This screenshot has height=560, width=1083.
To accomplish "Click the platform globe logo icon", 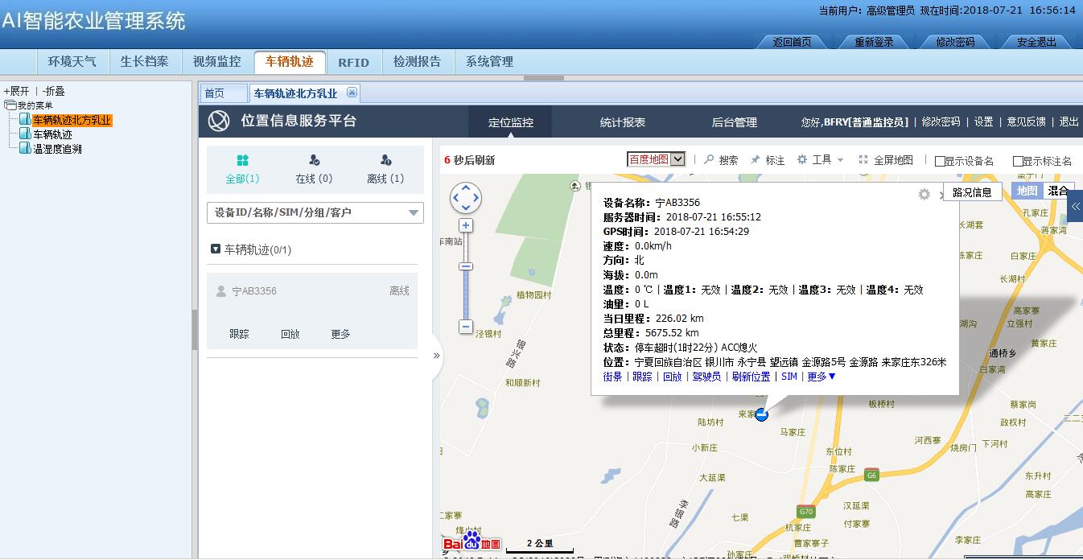I will 219,121.
